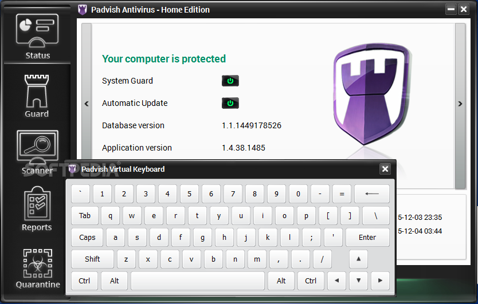478x304 pixels.
Task: Click the down arrow key on virtual keyboard
Action: pos(359,281)
